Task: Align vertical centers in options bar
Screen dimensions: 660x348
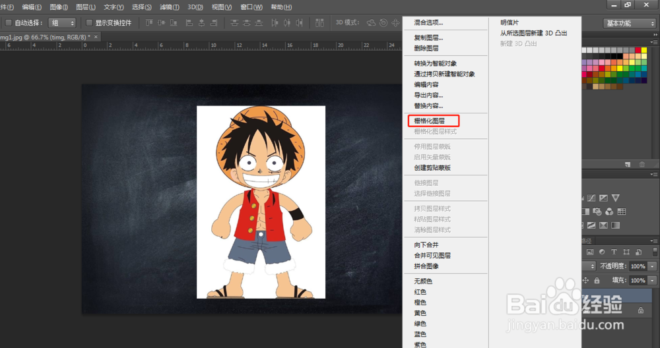Action: coord(161,22)
